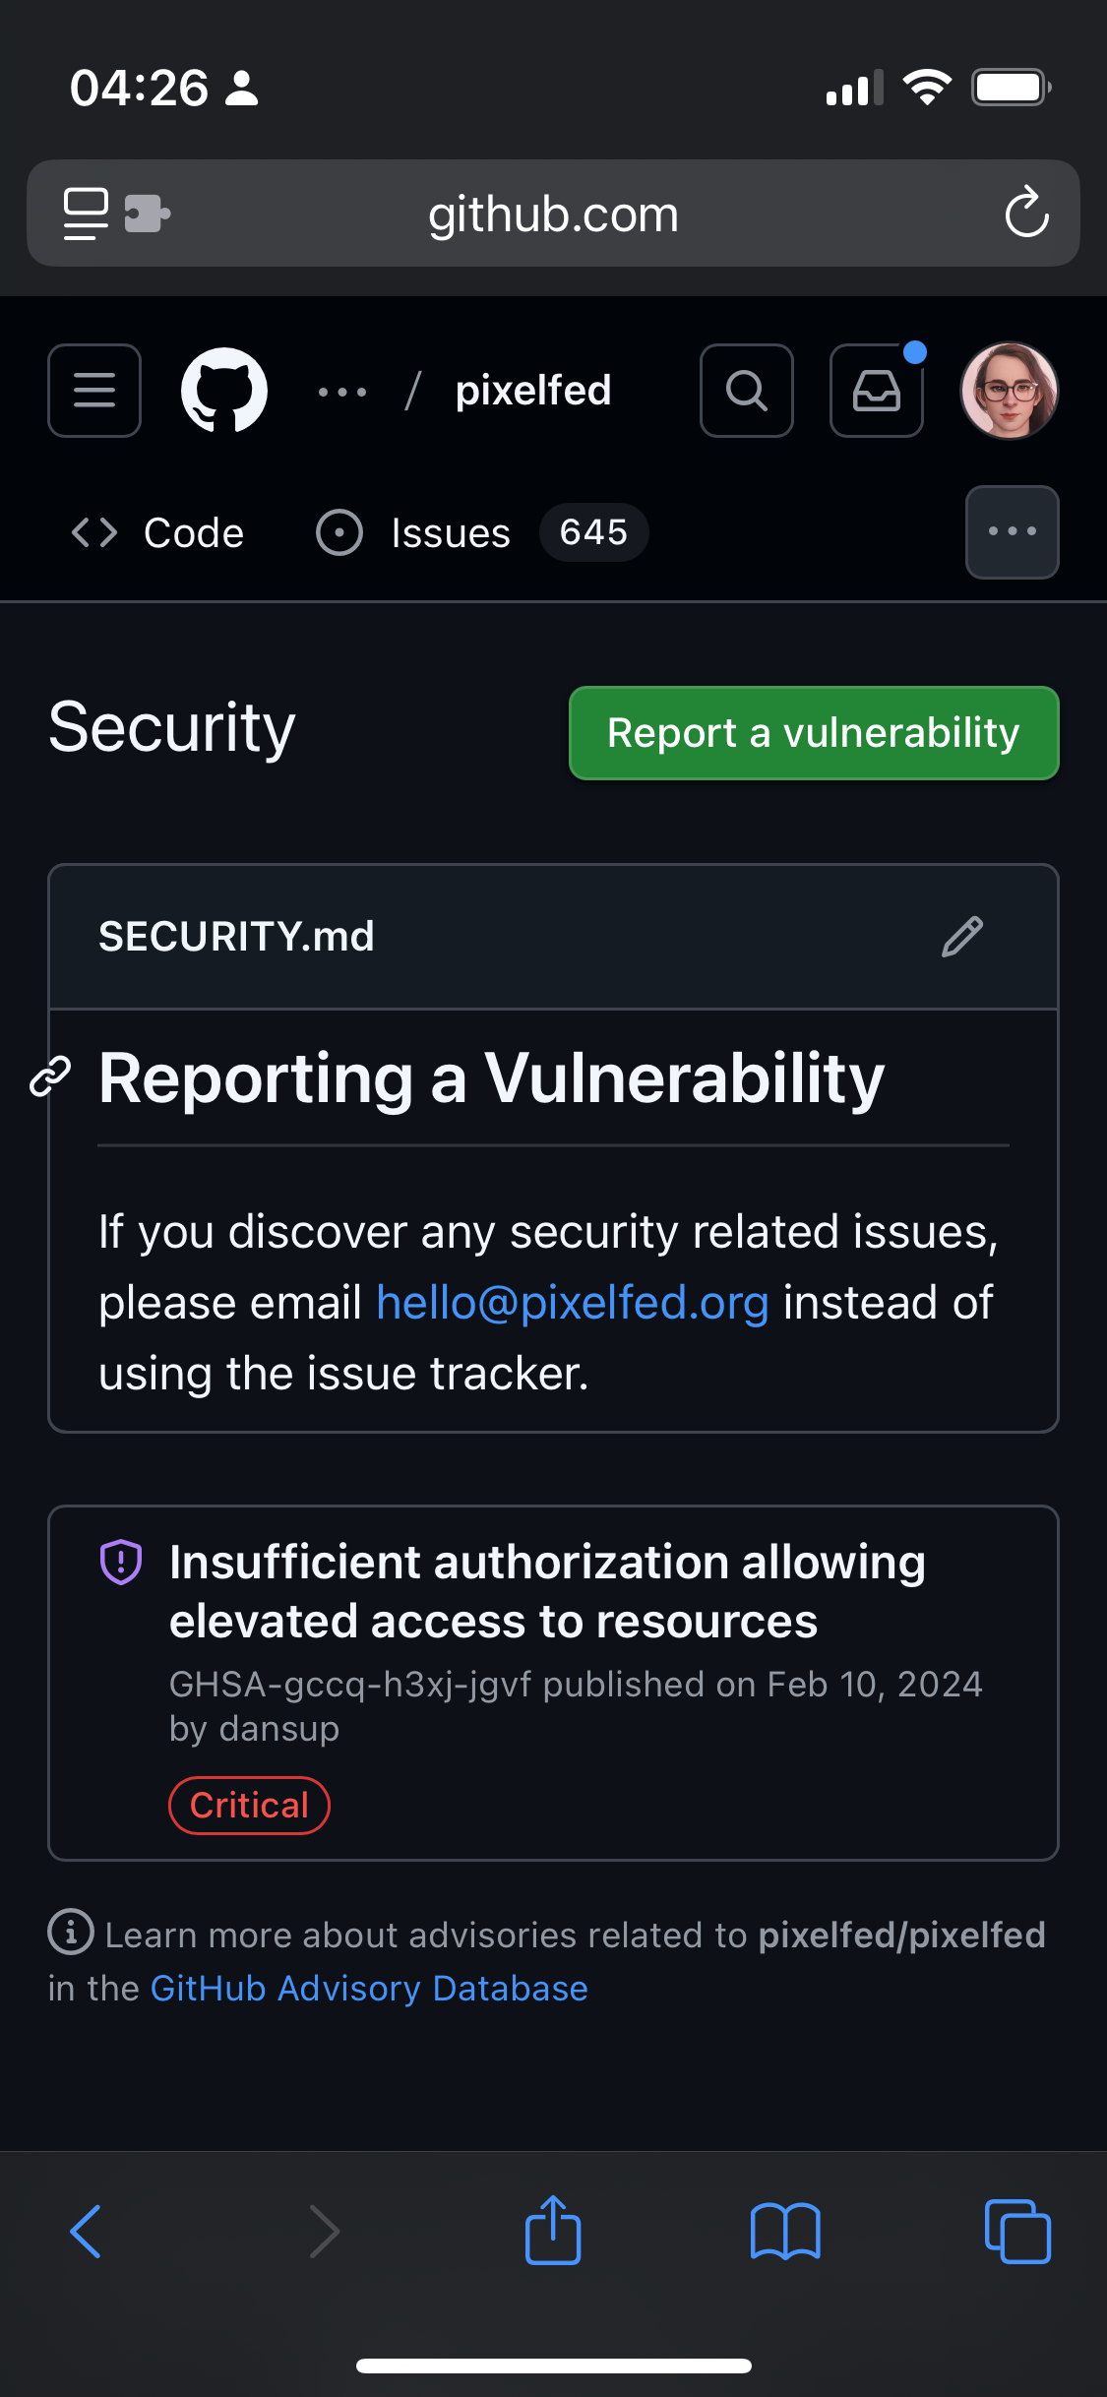Click the Report a vulnerability button
The height and width of the screenshot is (2397, 1107).
tap(814, 733)
